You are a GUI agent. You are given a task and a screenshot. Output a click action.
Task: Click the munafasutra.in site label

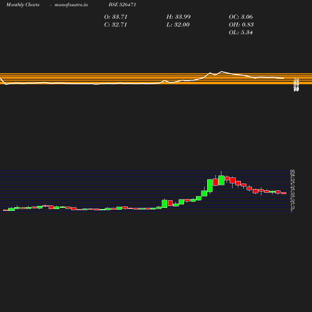[x=71, y=4]
